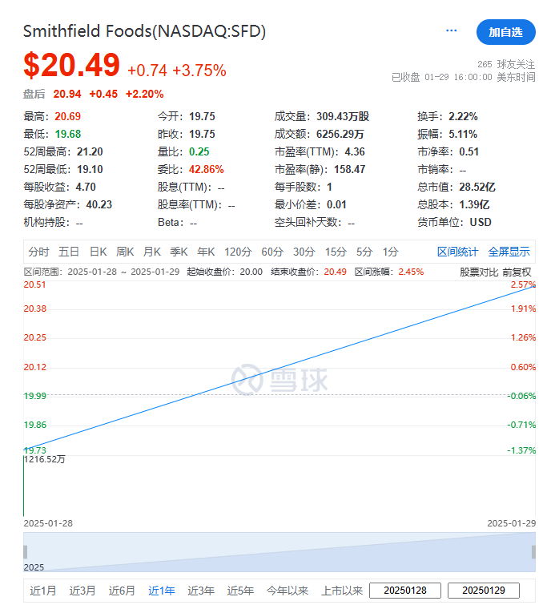The height and width of the screenshot is (609, 555).
Task: Click the 总市值 value 28.52亿
Action: point(477,188)
